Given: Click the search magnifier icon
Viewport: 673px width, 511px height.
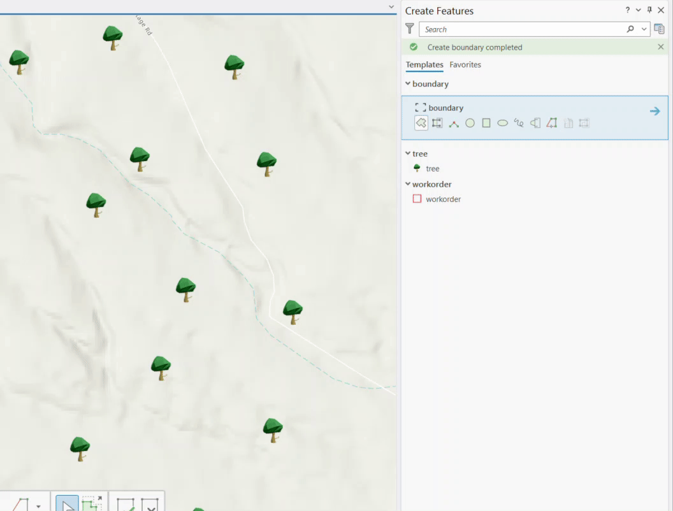Looking at the screenshot, I should (630, 29).
